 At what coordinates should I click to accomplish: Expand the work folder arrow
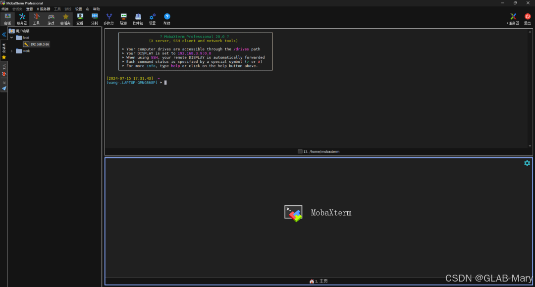[11, 51]
